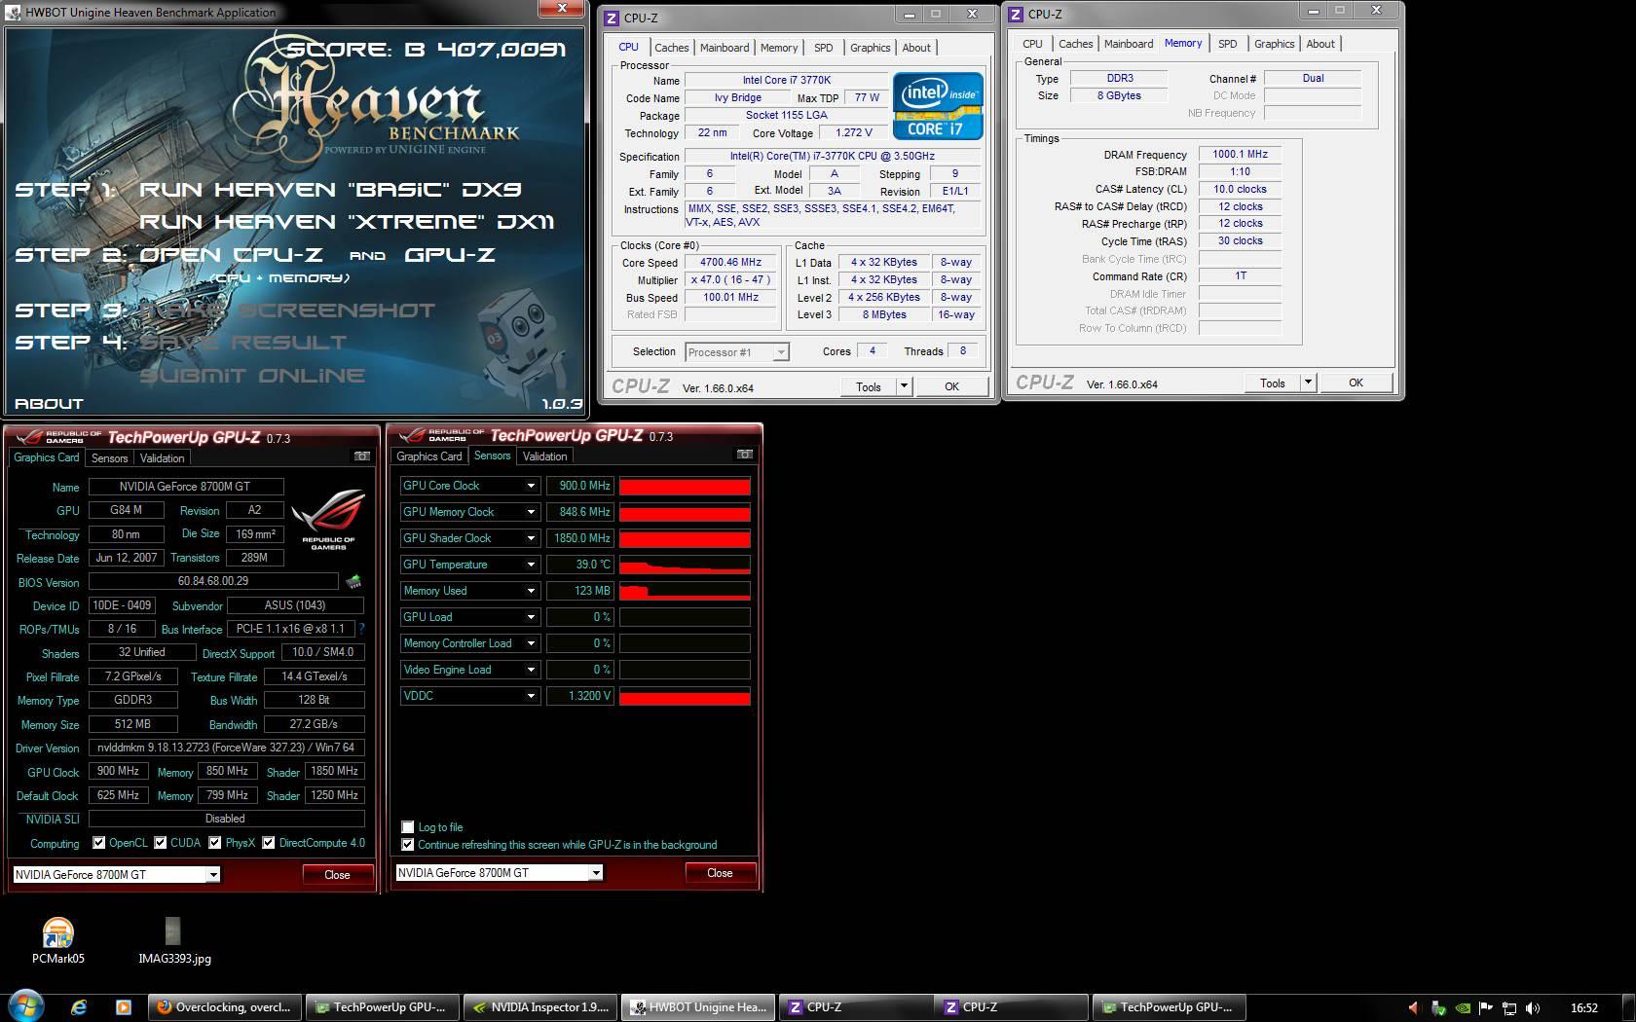Viewport: 1636px width, 1022px height.
Task: Click ABOUT in Heaven Benchmark app
Action: pos(49,403)
